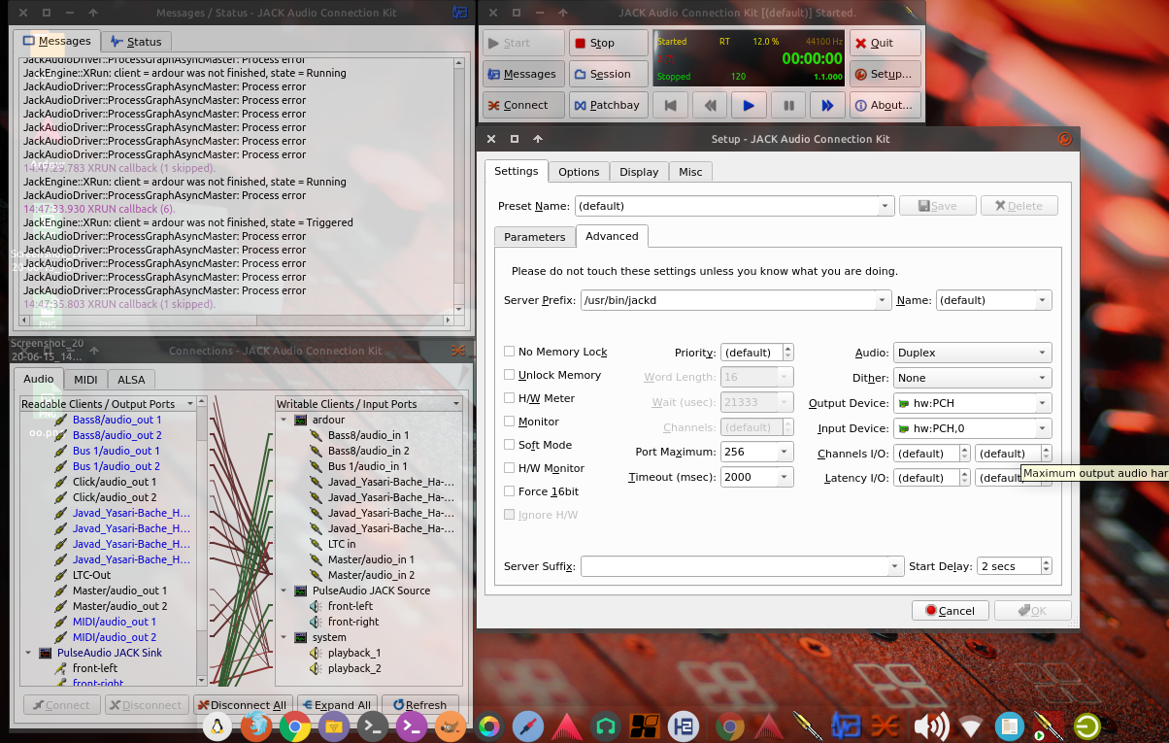Collapse the ardour tree in Writable Clients
Viewport: 1169px width, 743px height.
point(284,420)
